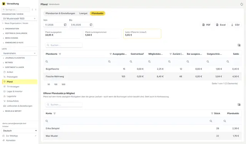The height and width of the screenshot is (144, 246).
Task: Export the report as Excel
Action: [221, 25]
